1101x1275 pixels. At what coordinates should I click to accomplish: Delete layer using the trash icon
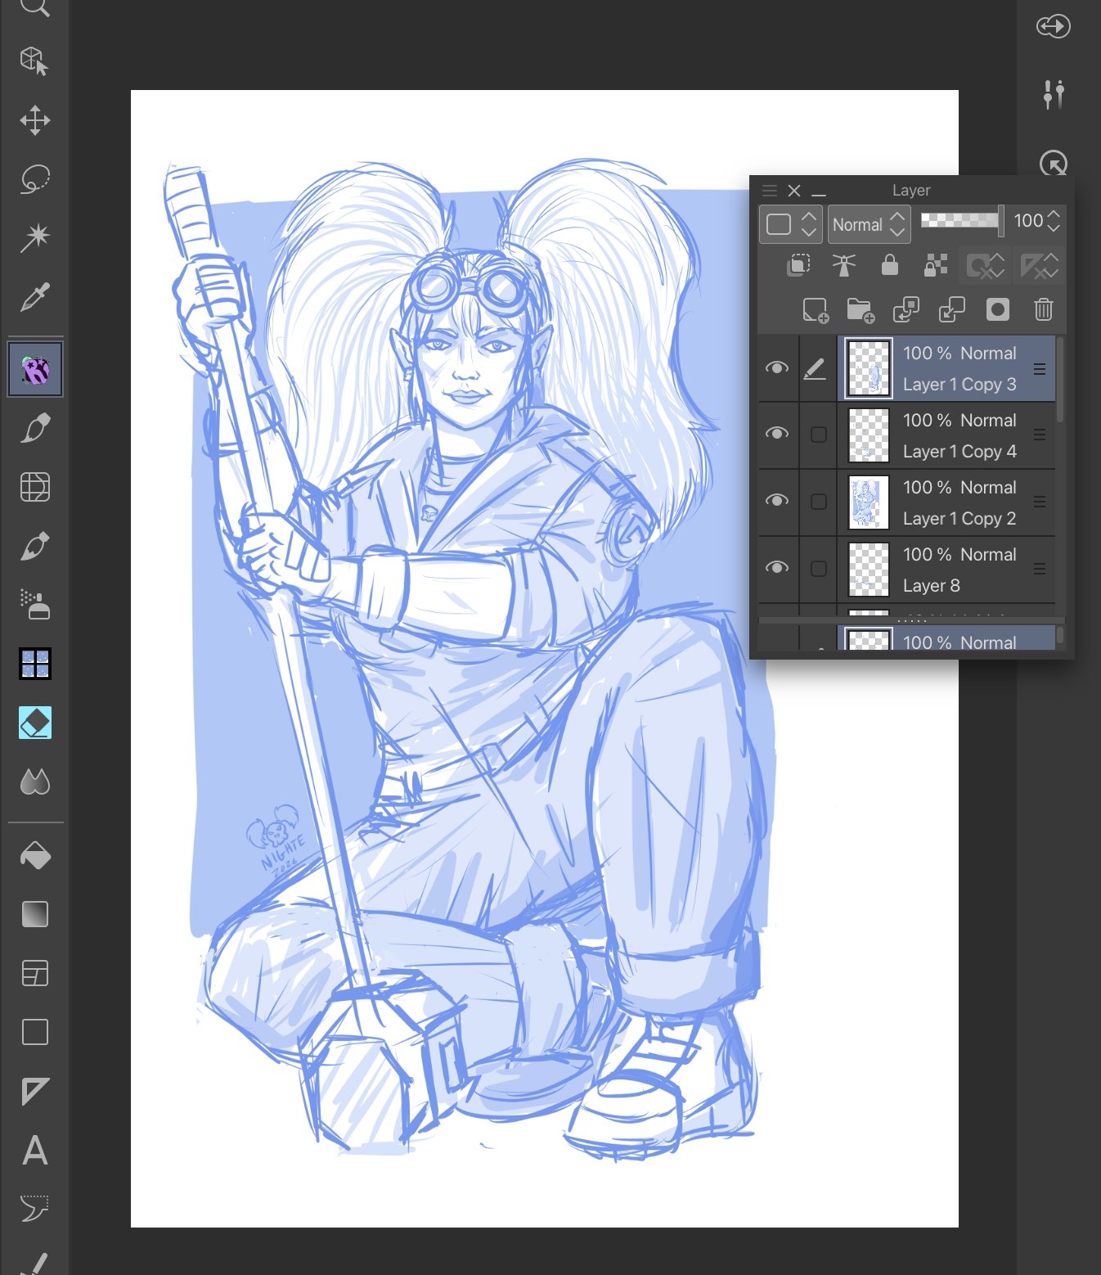pyautogui.click(x=1043, y=310)
